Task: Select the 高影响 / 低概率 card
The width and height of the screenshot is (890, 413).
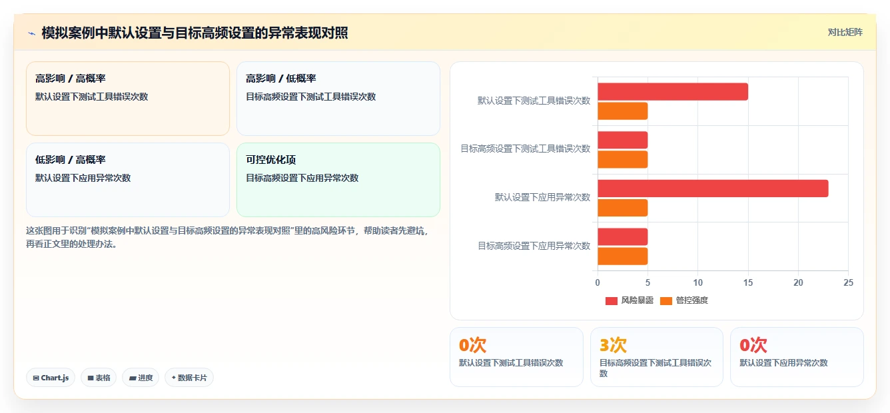Action: click(338, 99)
